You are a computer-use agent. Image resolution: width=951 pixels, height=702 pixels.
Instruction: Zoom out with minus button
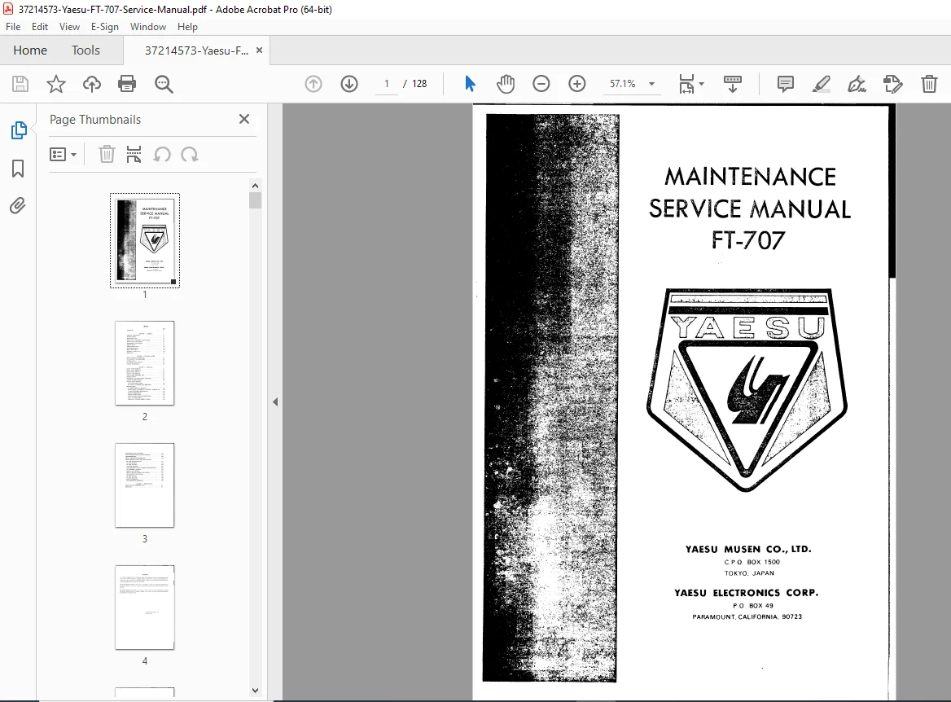point(541,84)
